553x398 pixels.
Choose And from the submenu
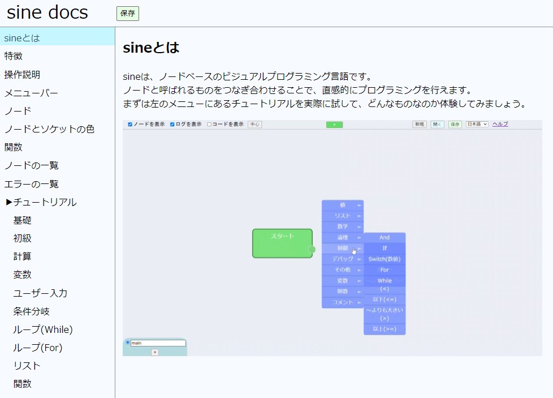384,238
